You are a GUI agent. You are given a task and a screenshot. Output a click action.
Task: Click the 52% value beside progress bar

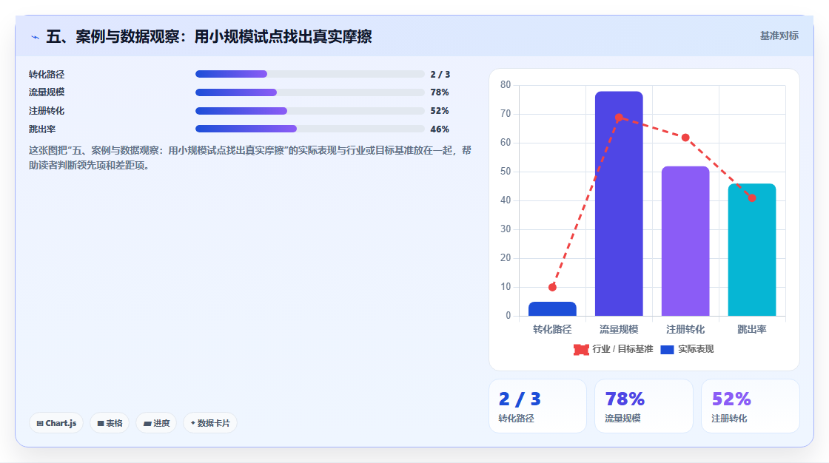(440, 111)
